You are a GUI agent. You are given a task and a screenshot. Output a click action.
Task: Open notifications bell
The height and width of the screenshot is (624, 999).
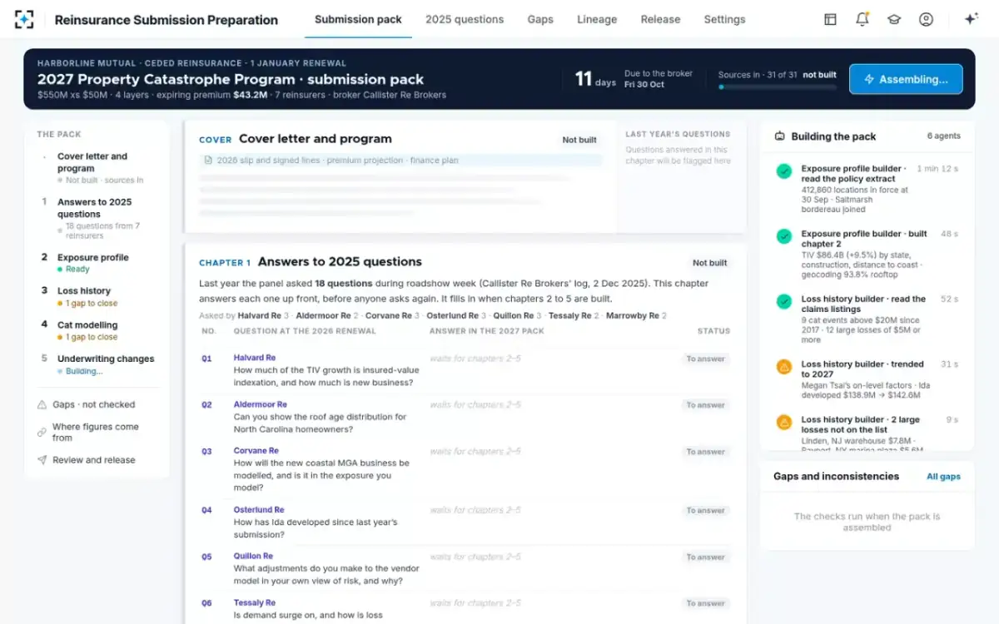point(862,19)
